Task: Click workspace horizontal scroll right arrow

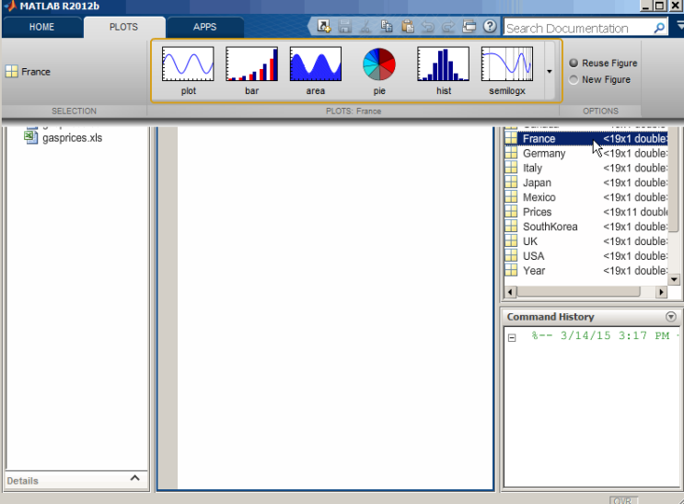Action: [661, 292]
